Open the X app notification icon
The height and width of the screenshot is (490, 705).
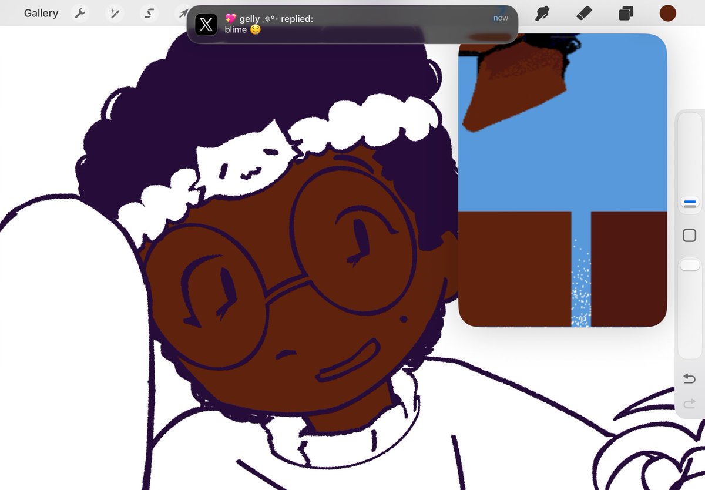(206, 25)
